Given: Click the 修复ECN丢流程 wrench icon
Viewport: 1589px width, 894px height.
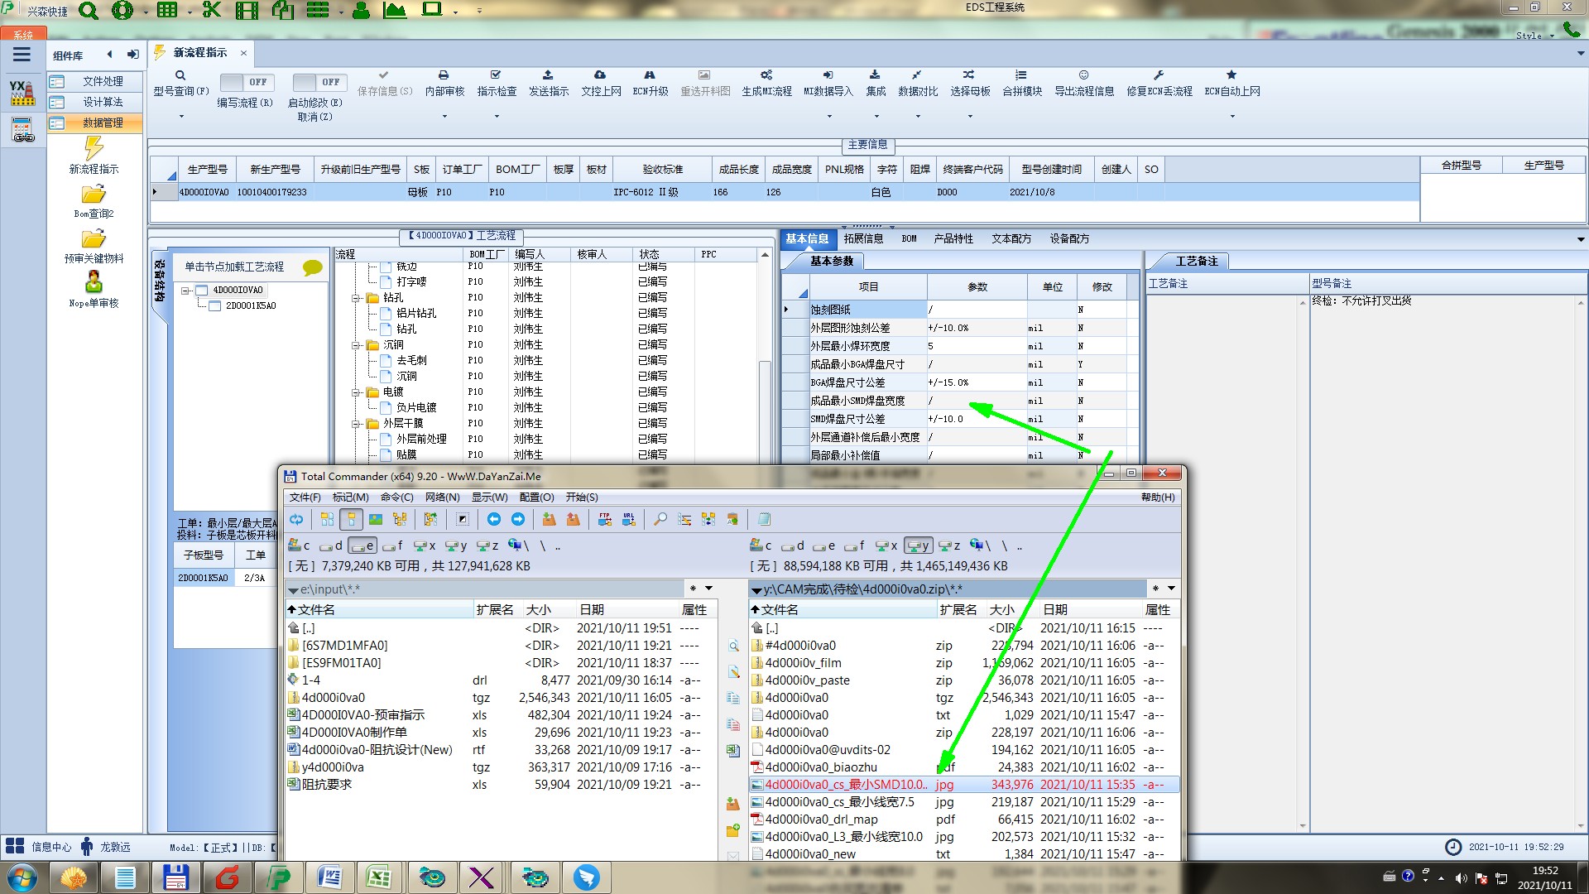Looking at the screenshot, I should pos(1159,75).
